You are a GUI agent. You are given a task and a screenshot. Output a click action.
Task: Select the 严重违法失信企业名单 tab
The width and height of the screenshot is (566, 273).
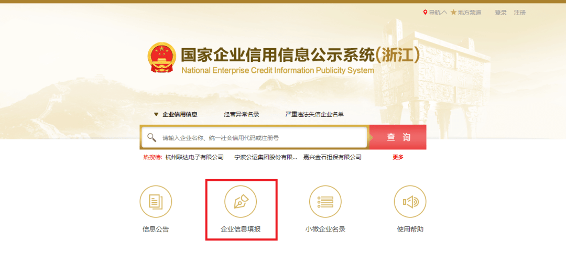click(314, 114)
